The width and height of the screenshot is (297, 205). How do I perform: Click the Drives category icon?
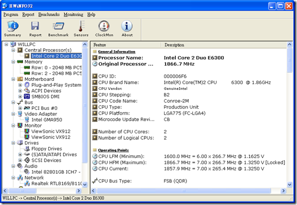click(x=20, y=142)
